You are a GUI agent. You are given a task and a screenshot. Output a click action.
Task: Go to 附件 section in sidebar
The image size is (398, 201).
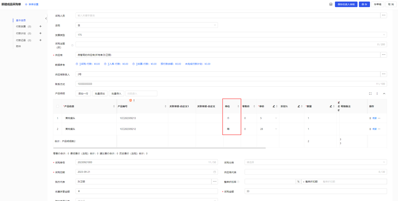point(19,46)
